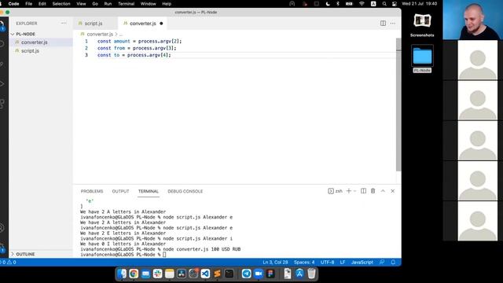Change file encoding UTF-8
This screenshot has height=283, width=503.
pyautogui.click(x=327, y=262)
